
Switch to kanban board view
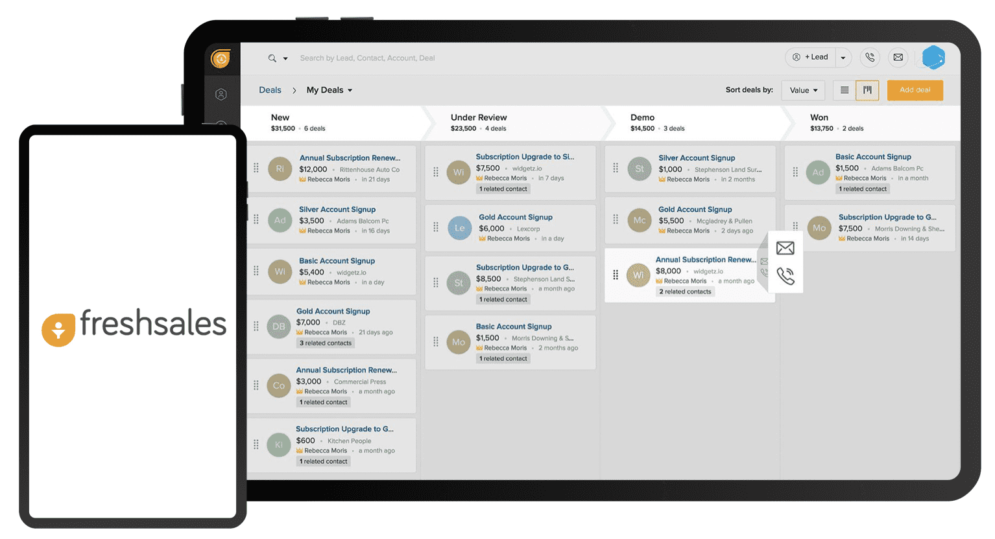tap(867, 90)
